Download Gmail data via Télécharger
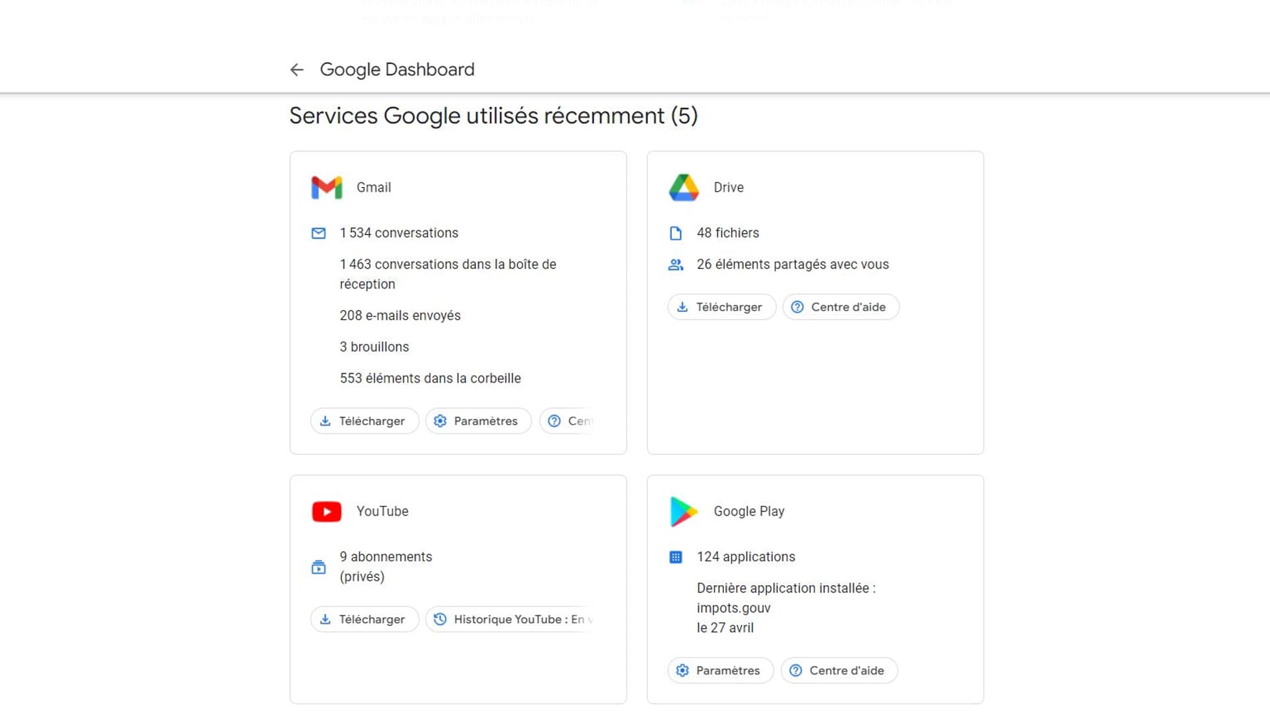Image resolution: width=1270 pixels, height=714 pixels. click(364, 421)
